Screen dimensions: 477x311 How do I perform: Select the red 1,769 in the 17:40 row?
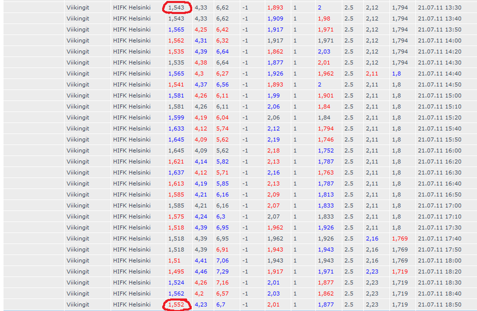[x=400, y=238]
